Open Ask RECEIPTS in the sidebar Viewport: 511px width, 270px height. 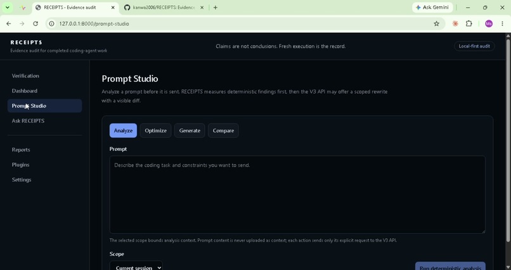pyautogui.click(x=44, y=120)
